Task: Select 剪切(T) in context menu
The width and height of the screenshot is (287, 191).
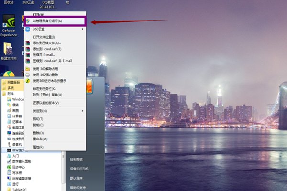Action: pyautogui.click(x=38, y=119)
